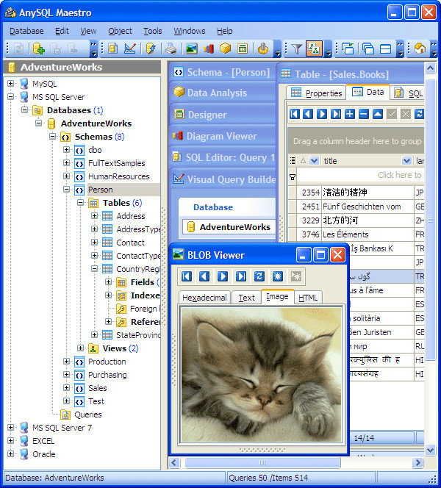Screen dimensions: 441x488
Task: Open SQL Editor: Query 1 window button
Action: pos(223,157)
